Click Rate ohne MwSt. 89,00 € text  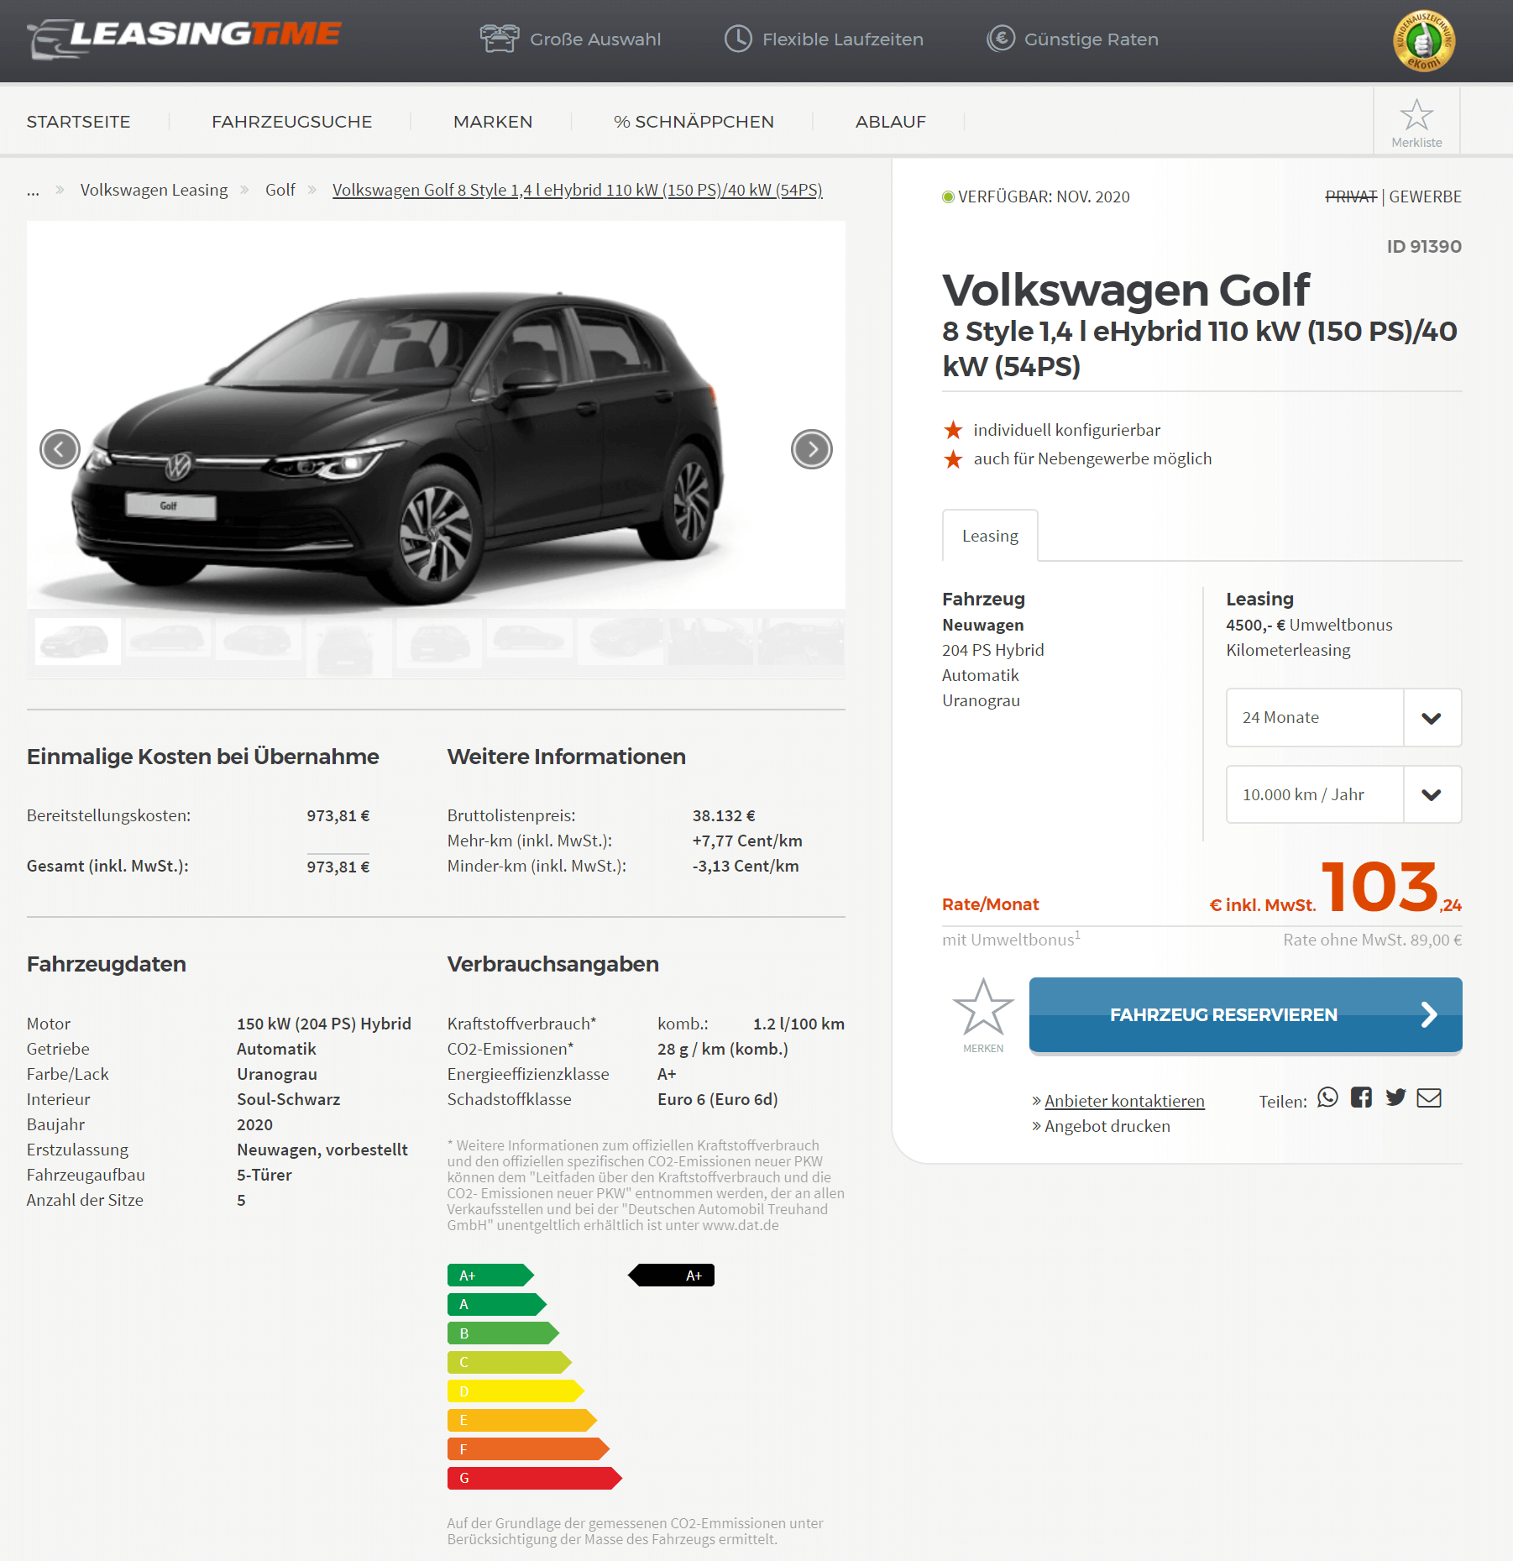(x=1372, y=940)
